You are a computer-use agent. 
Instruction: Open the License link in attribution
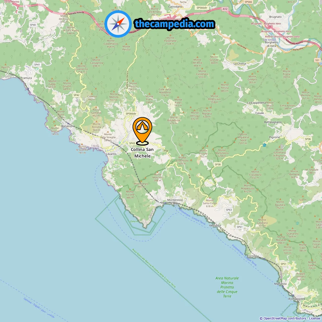tap(315, 318)
